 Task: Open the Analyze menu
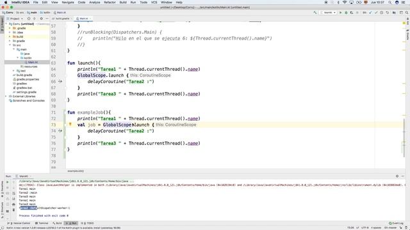click(x=95, y=3)
